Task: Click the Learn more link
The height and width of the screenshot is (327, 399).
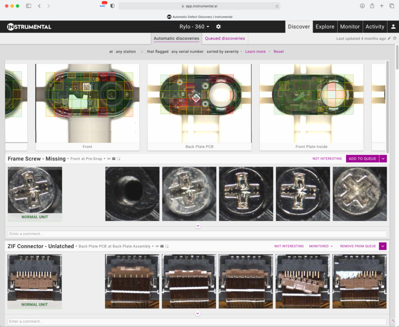Action: coord(255,51)
